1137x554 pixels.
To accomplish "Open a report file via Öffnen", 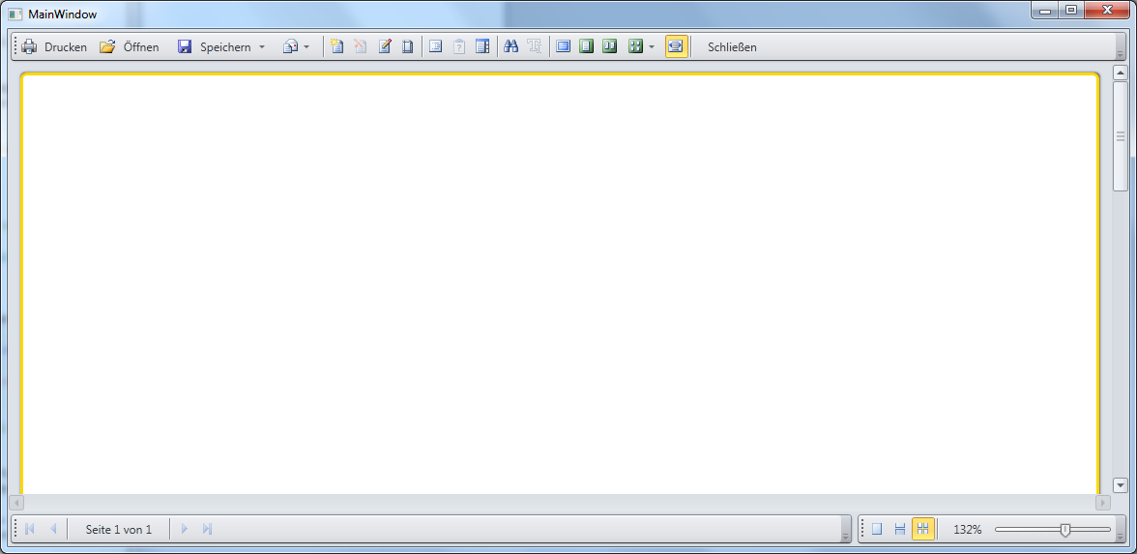I will 130,47.
